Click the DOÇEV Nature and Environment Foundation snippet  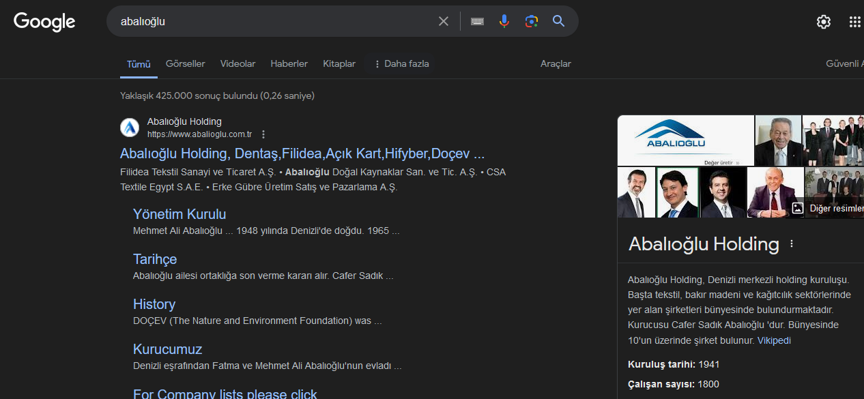(257, 321)
